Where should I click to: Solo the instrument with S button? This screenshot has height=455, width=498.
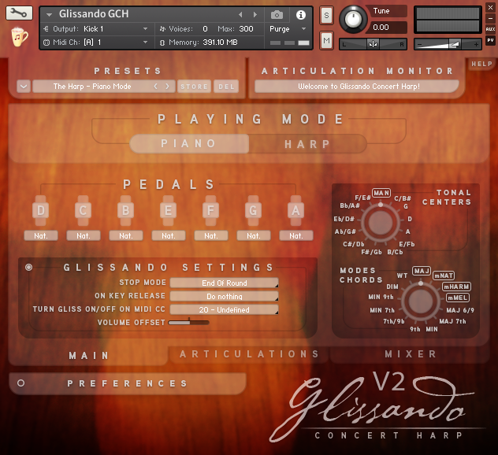[326, 15]
